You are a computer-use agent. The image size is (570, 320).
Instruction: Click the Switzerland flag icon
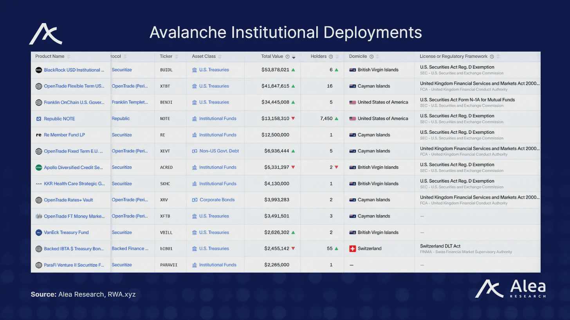[352, 249]
